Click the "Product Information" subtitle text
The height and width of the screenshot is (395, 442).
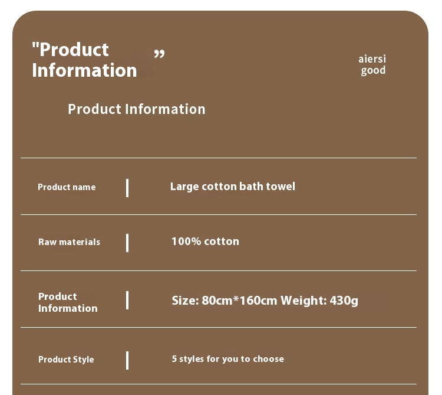click(x=137, y=109)
